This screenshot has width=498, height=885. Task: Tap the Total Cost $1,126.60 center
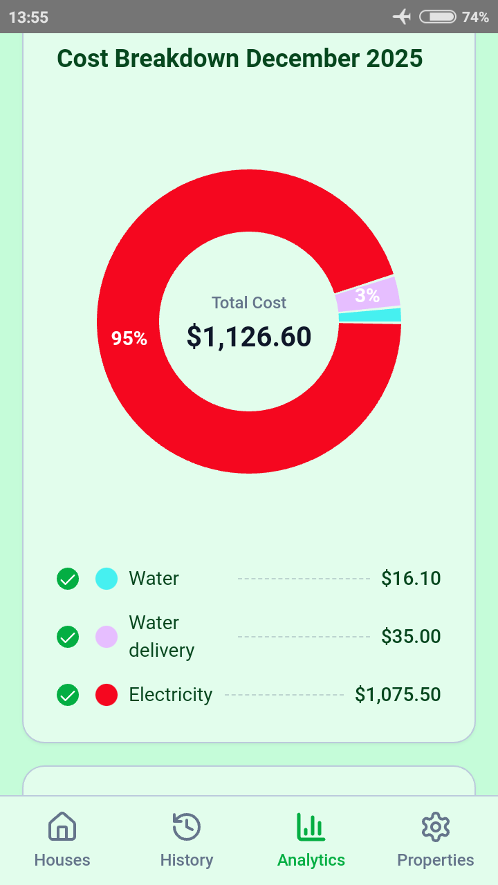249,324
